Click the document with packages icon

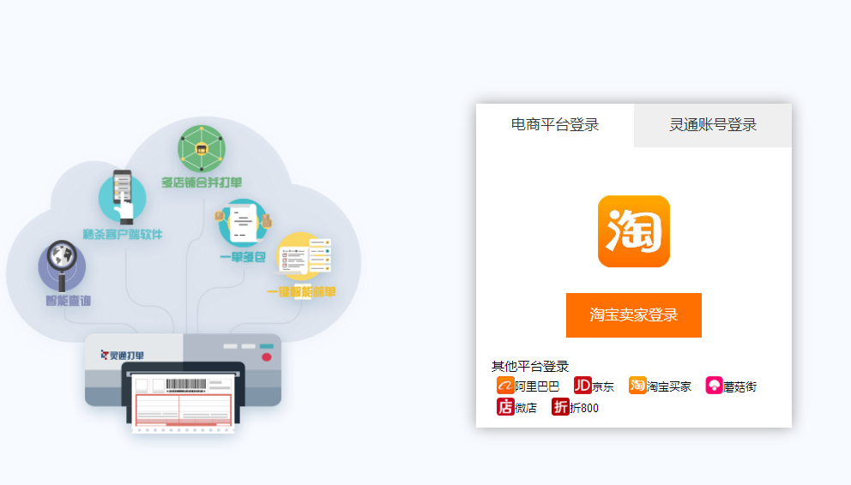click(x=243, y=223)
